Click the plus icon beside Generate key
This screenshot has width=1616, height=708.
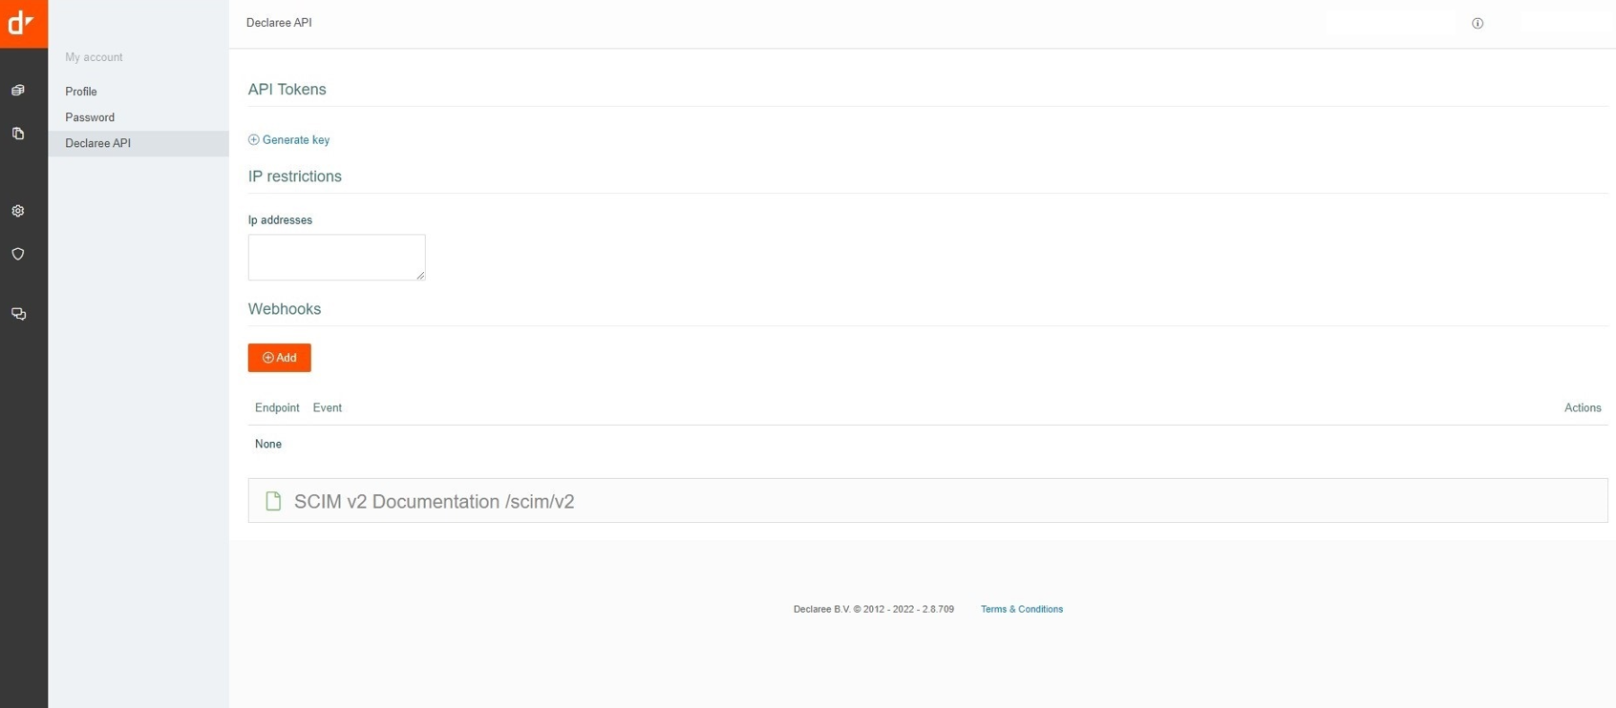pyautogui.click(x=254, y=140)
